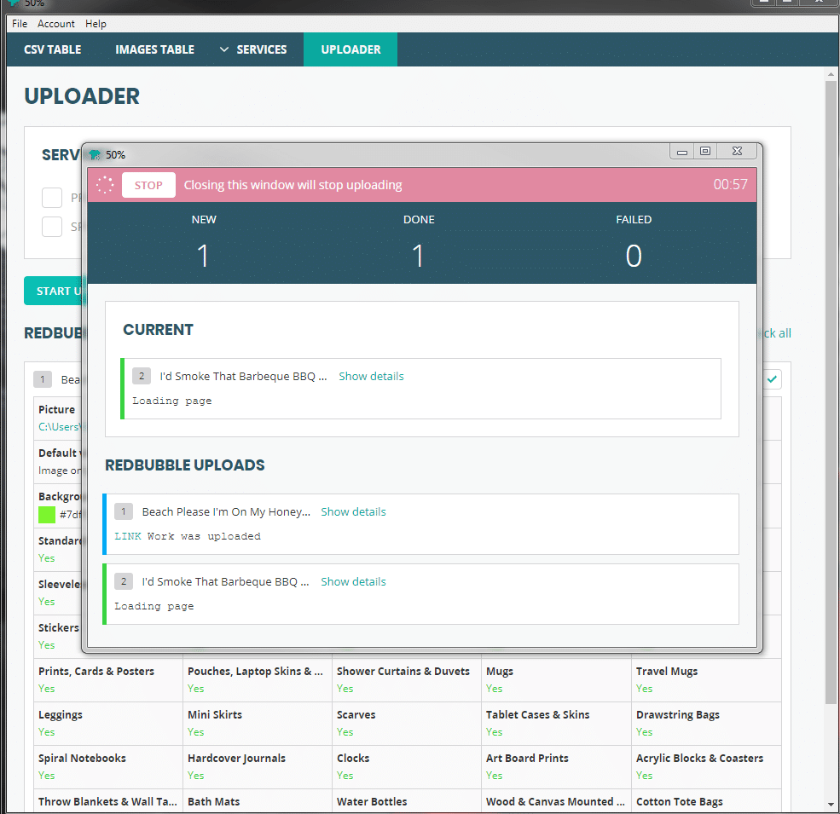
Task: Click the 'Mini Skirts' product cell
Action: coord(258,724)
